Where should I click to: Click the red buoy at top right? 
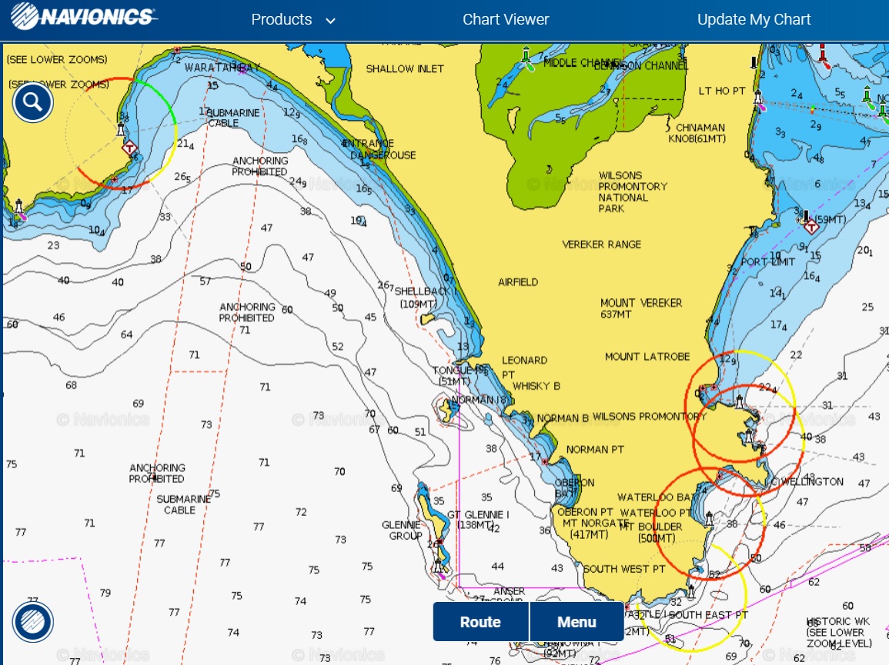coord(822,54)
